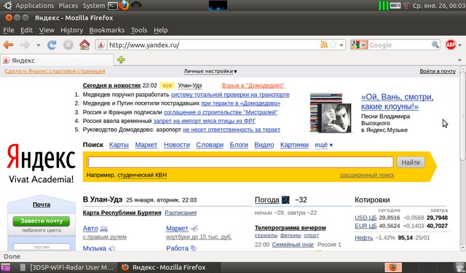
Task: Expand the ещё more services dropdown
Action: coord(323,145)
